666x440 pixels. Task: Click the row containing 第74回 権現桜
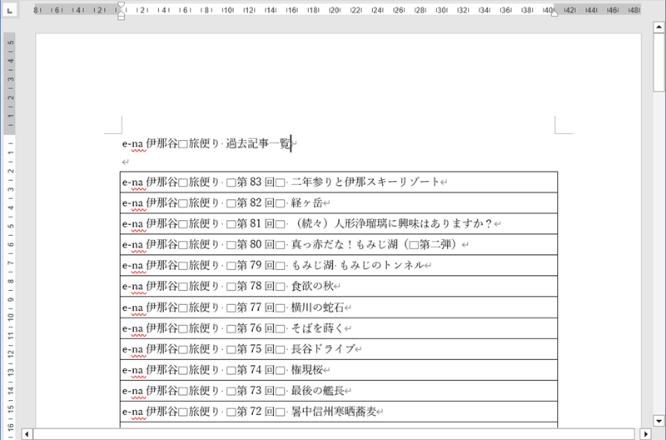(333, 370)
